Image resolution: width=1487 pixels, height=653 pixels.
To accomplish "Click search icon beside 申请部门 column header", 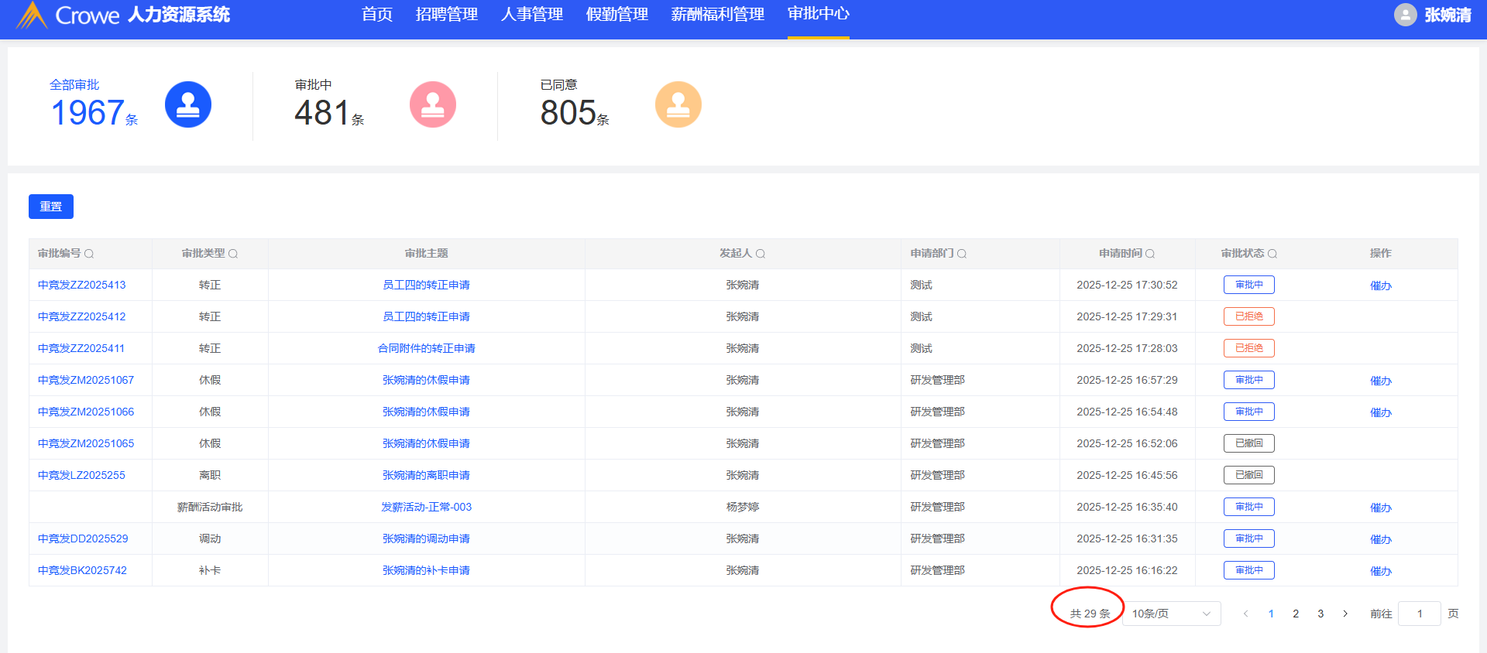I will coord(962,254).
